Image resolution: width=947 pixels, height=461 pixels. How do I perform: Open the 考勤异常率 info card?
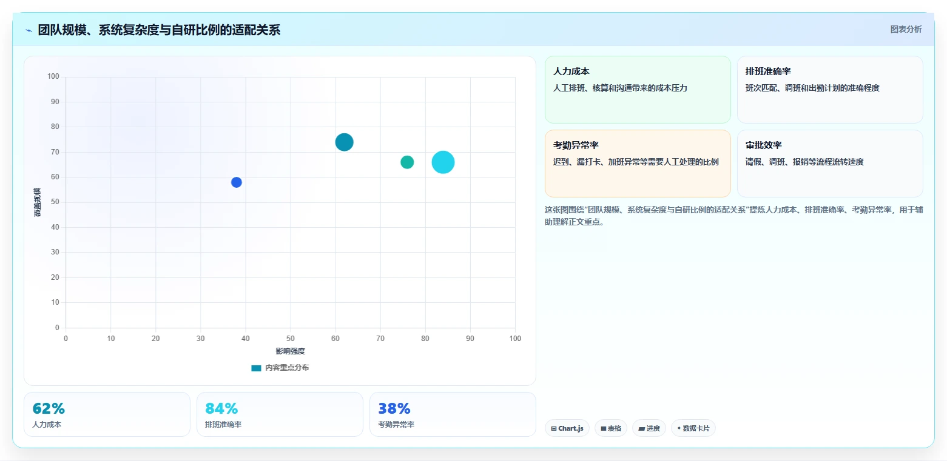point(638,164)
